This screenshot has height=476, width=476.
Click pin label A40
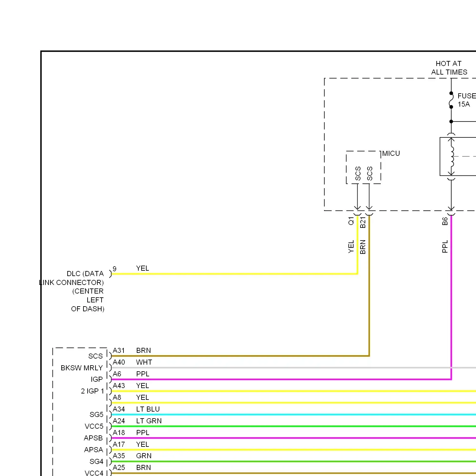[x=119, y=362]
